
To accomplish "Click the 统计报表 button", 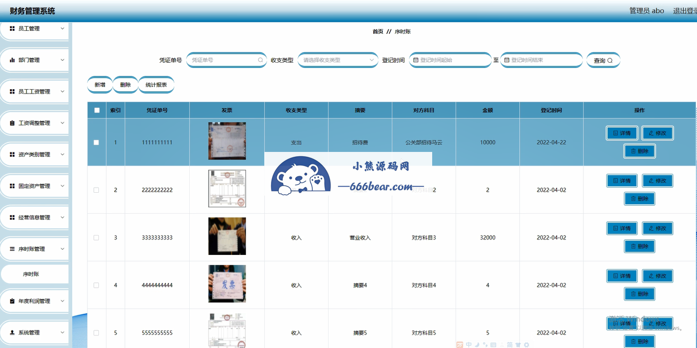I will 156,85.
